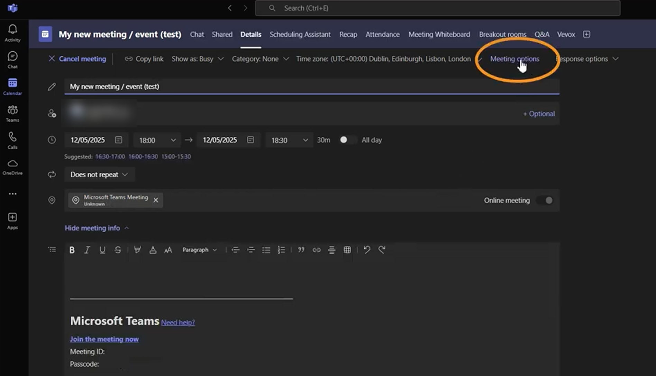Screen dimensions: 656x376
Task: Add a tab with plus icon
Action: 586,34
